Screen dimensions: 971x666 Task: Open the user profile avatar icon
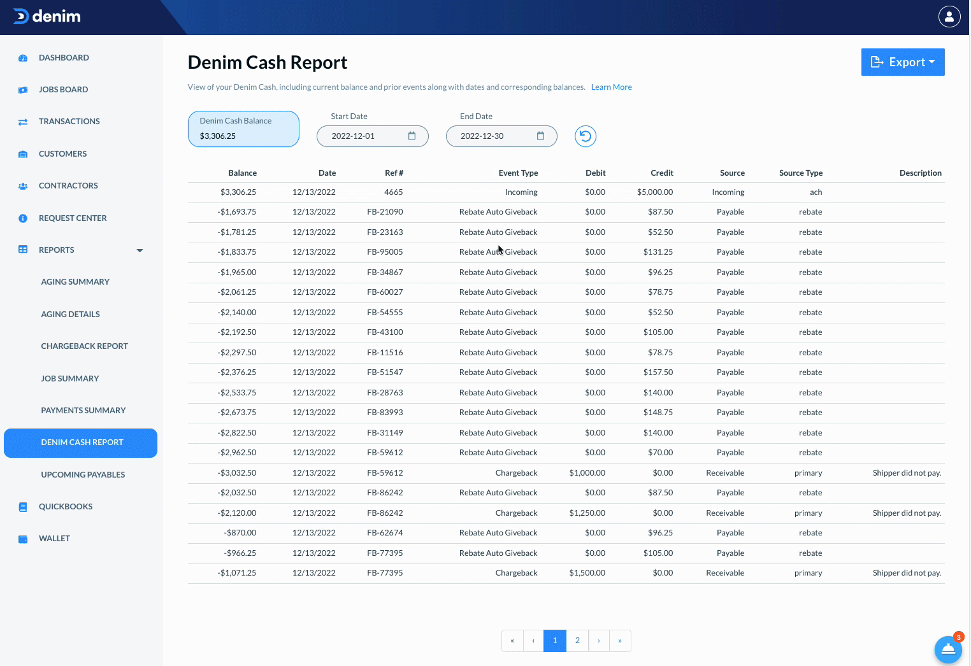pyautogui.click(x=949, y=17)
